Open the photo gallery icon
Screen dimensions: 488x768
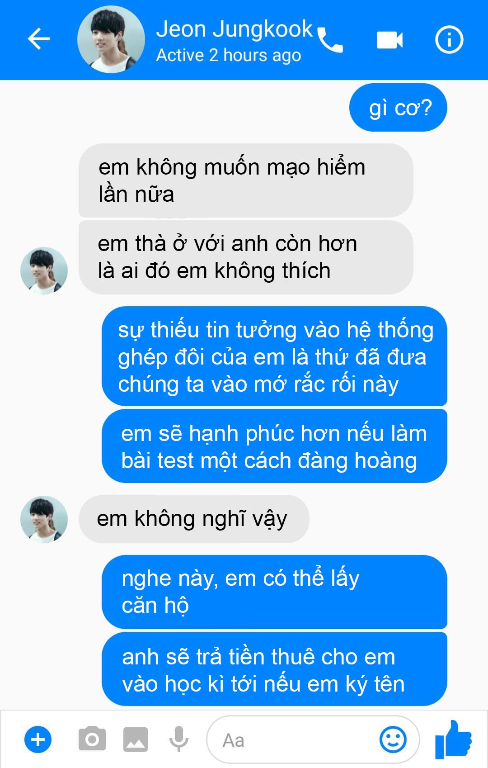pos(136,740)
